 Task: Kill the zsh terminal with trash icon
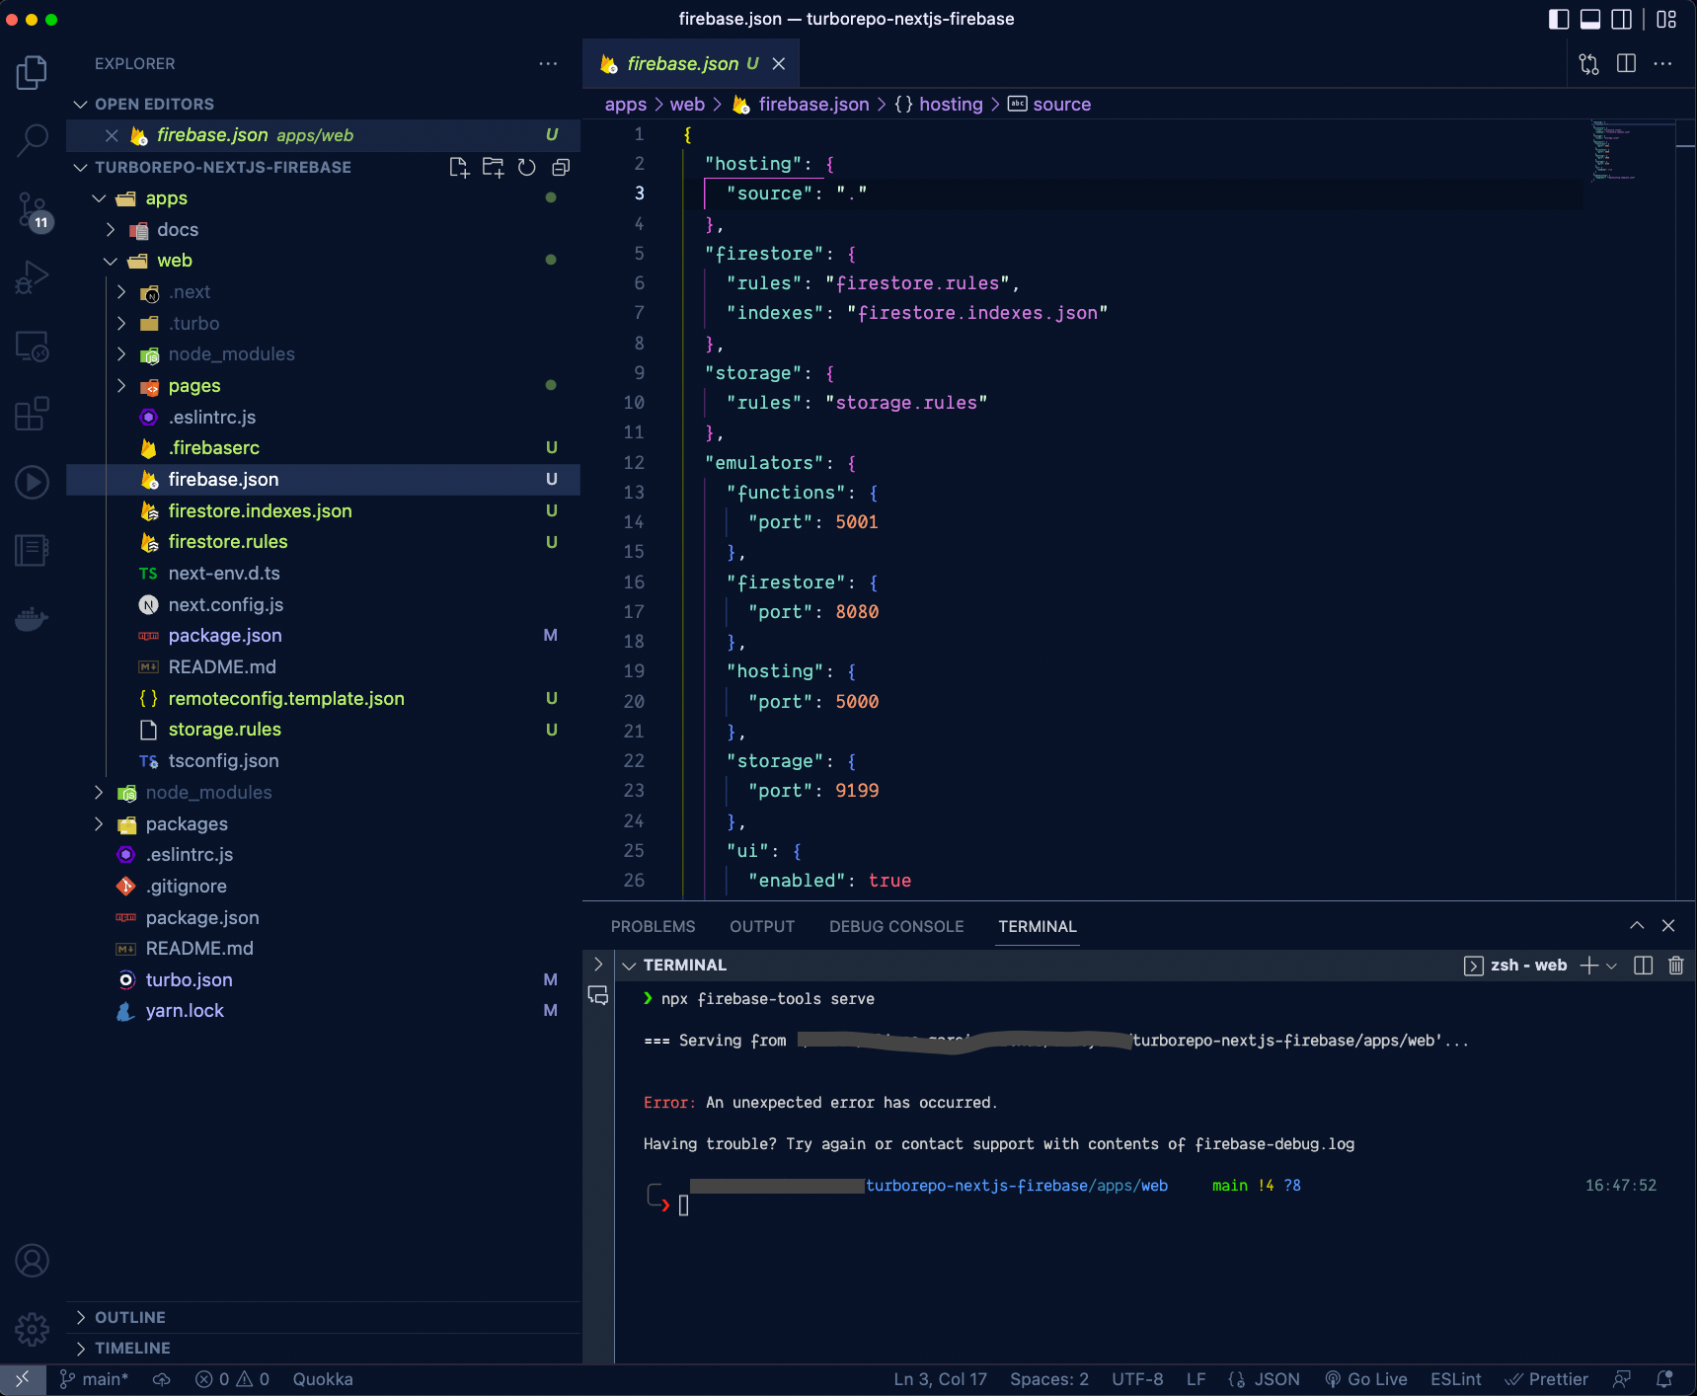click(1676, 966)
